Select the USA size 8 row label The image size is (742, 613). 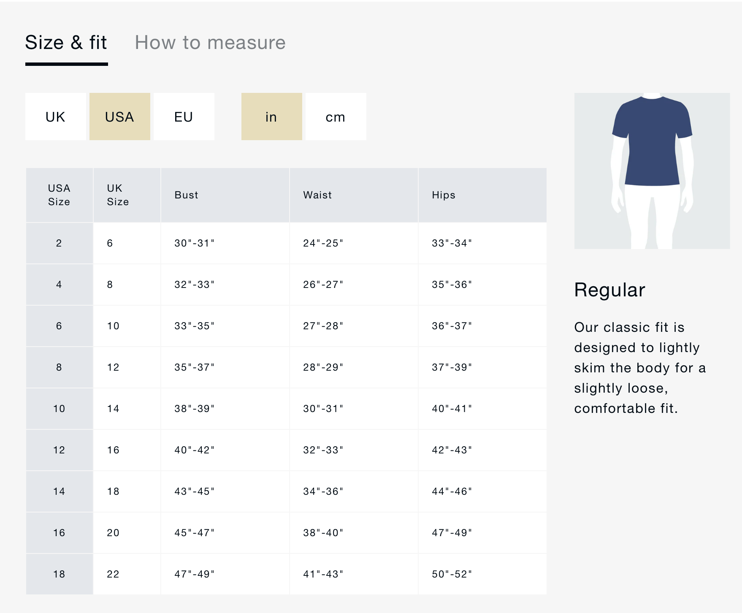click(x=59, y=367)
